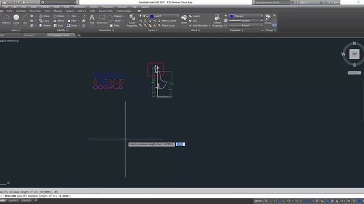Click the Mirror tool

pos(59,21)
